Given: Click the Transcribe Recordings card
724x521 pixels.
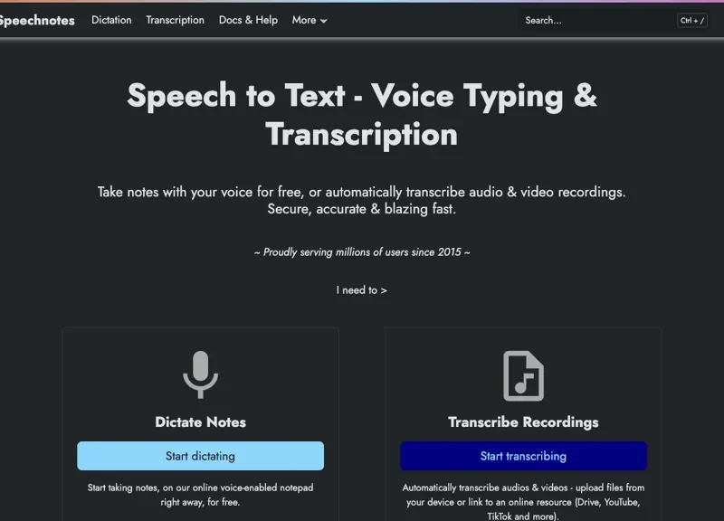Looking at the screenshot, I should [523, 456].
